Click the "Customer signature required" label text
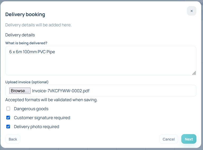Viewport: 203px width, 150px height. (42, 118)
